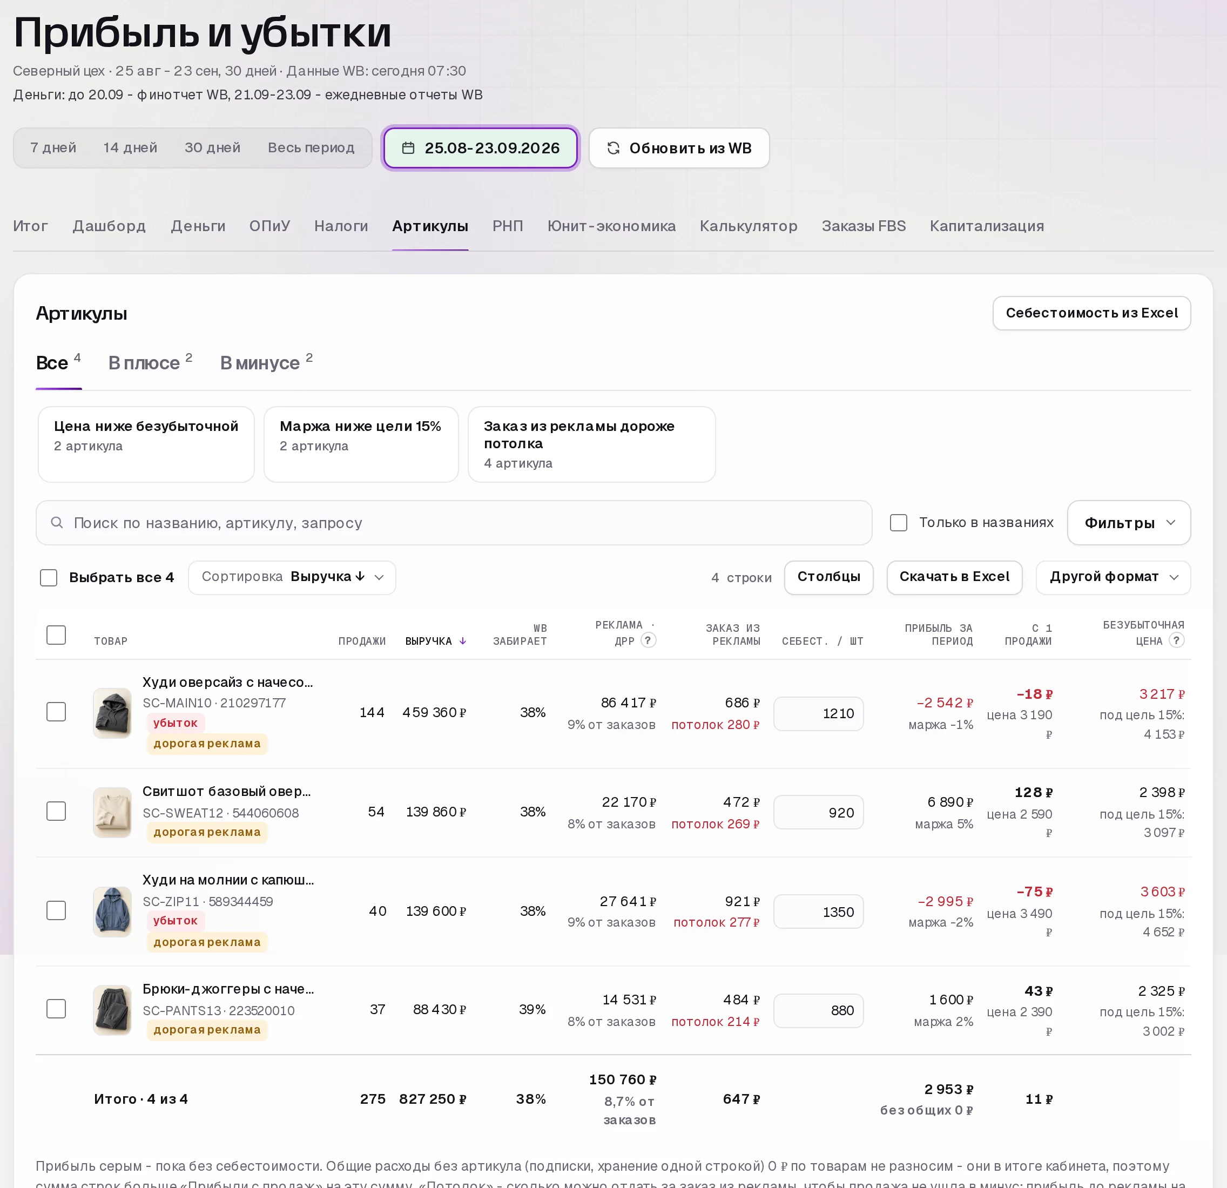Image resolution: width=1227 pixels, height=1188 pixels.
Task: Click the calendar icon in date range button
Action: [x=408, y=148]
